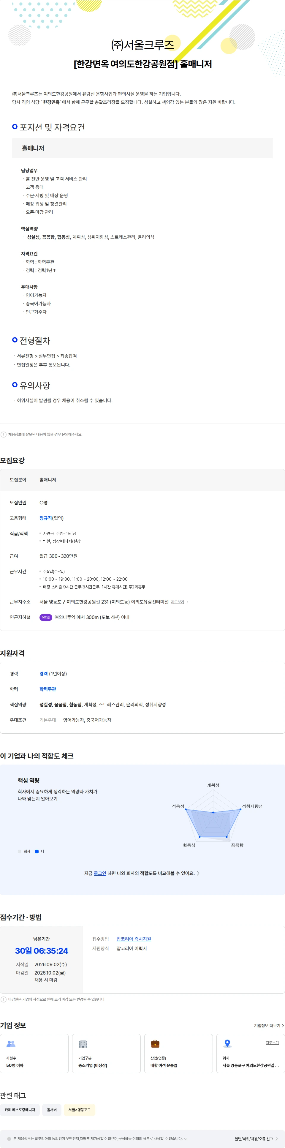Image resolution: width=285 pixels, height=1148 pixels.
Task: Click the remaining time 30일 countdown
Action: point(42,950)
